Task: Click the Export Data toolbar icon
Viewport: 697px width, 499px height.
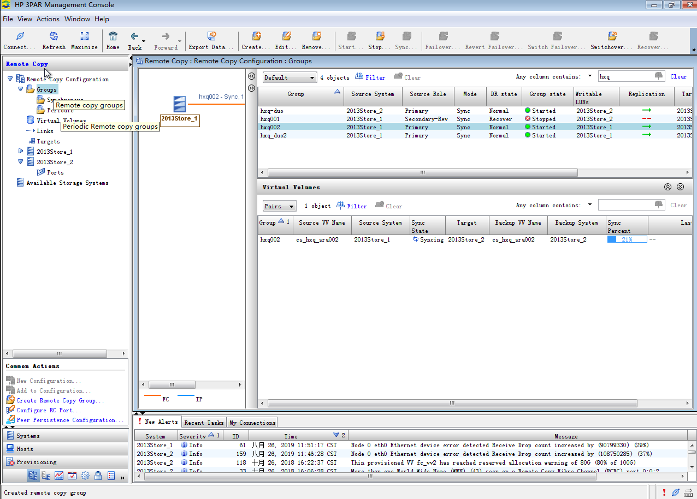Action: [x=211, y=37]
